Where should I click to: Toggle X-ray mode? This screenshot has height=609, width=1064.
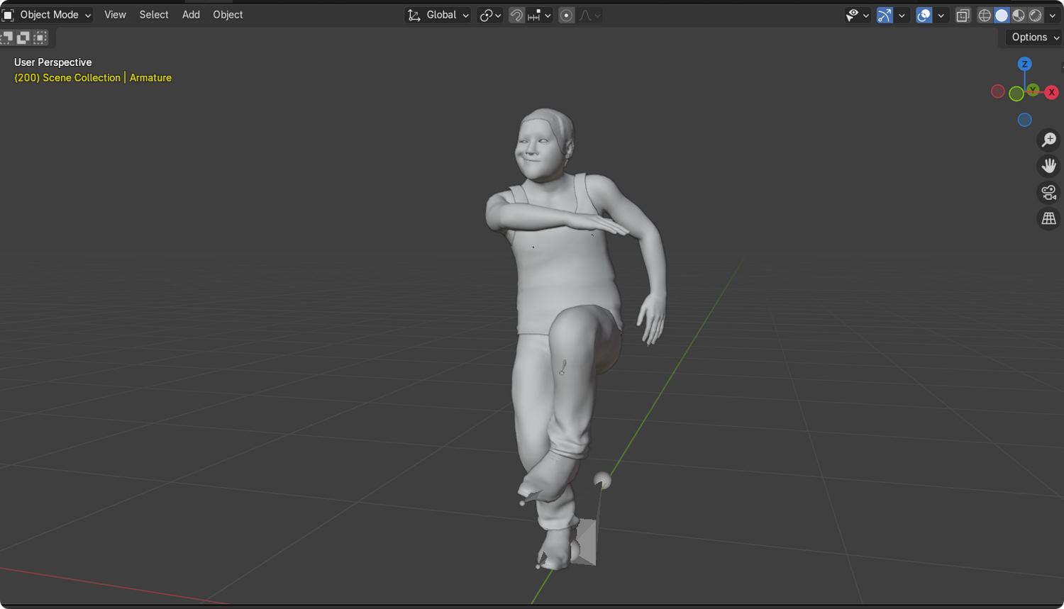963,15
